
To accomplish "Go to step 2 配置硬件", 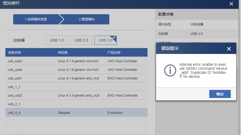I will [x=87, y=19].
